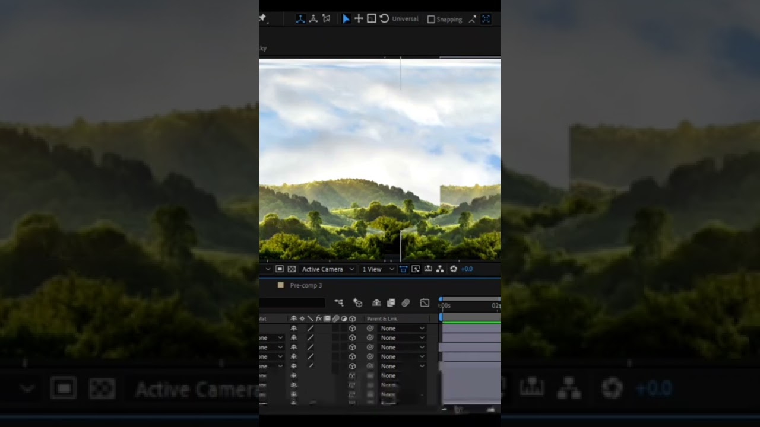Click the Quality column header slash icon
The width and height of the screenshot is (760, 427).
[310, 319]
